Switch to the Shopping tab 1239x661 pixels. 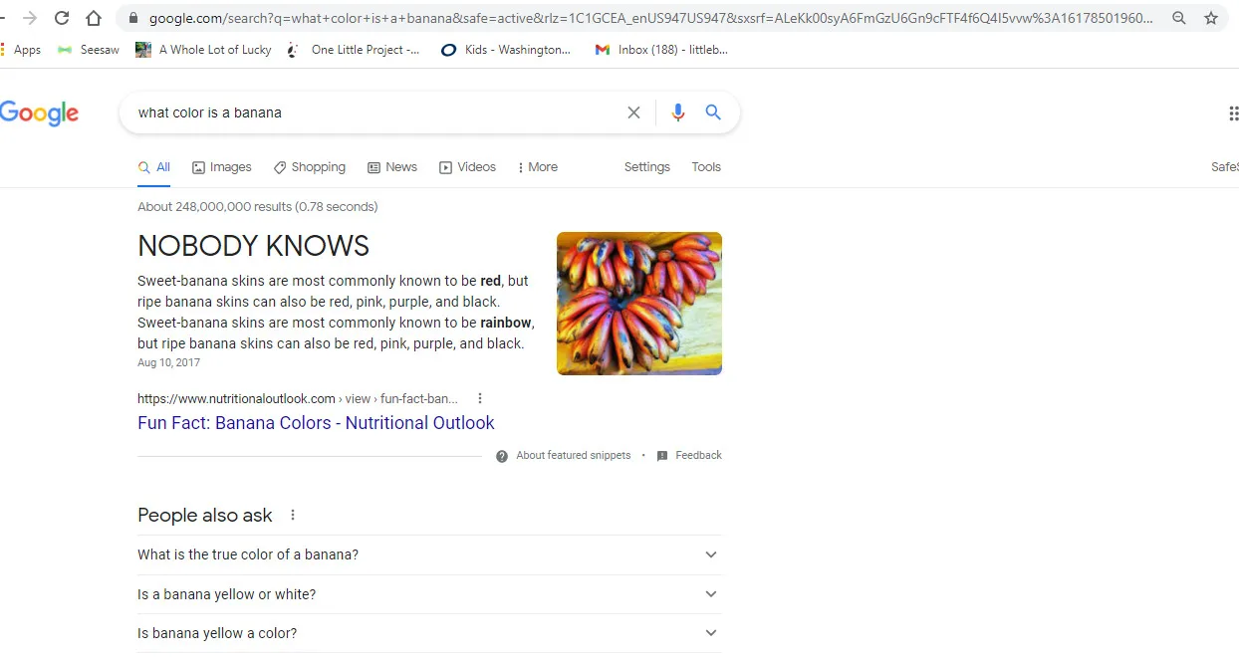tap(310, 167)
